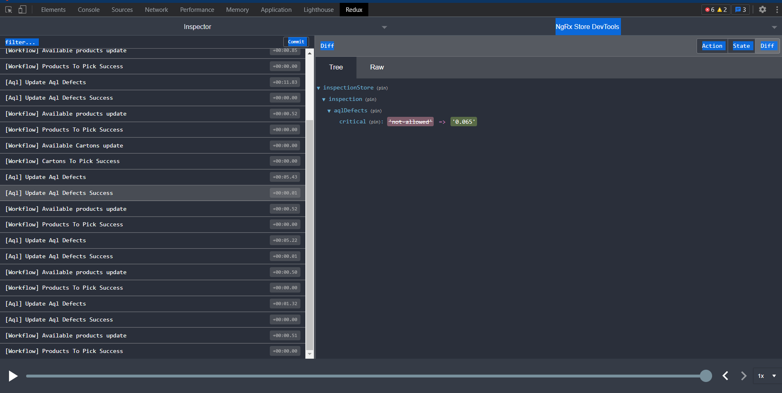Select Update Aql Defects action at +00:01.32
Image resolution: width=782 pixels, height=393 pixels.
coord(152,304)
